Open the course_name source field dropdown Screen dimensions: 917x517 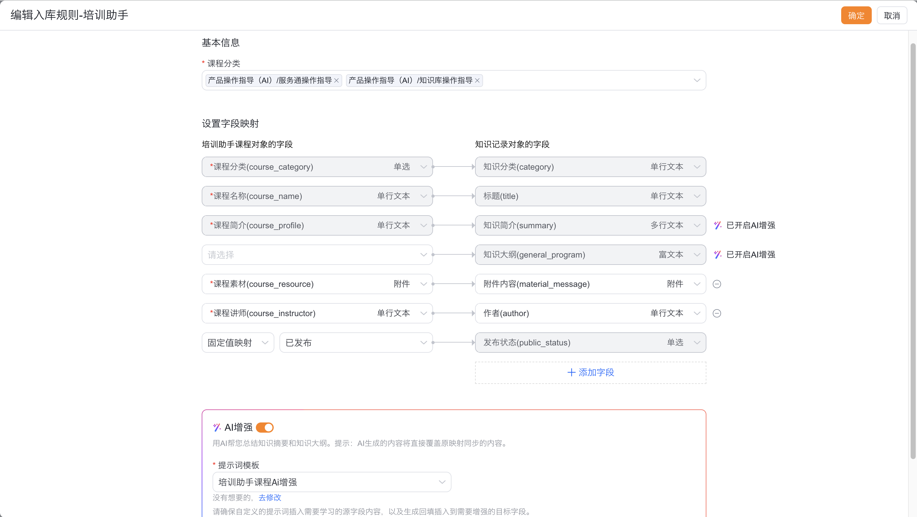317,196
